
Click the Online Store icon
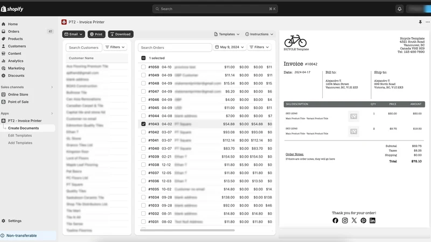[x=3, y=95]
